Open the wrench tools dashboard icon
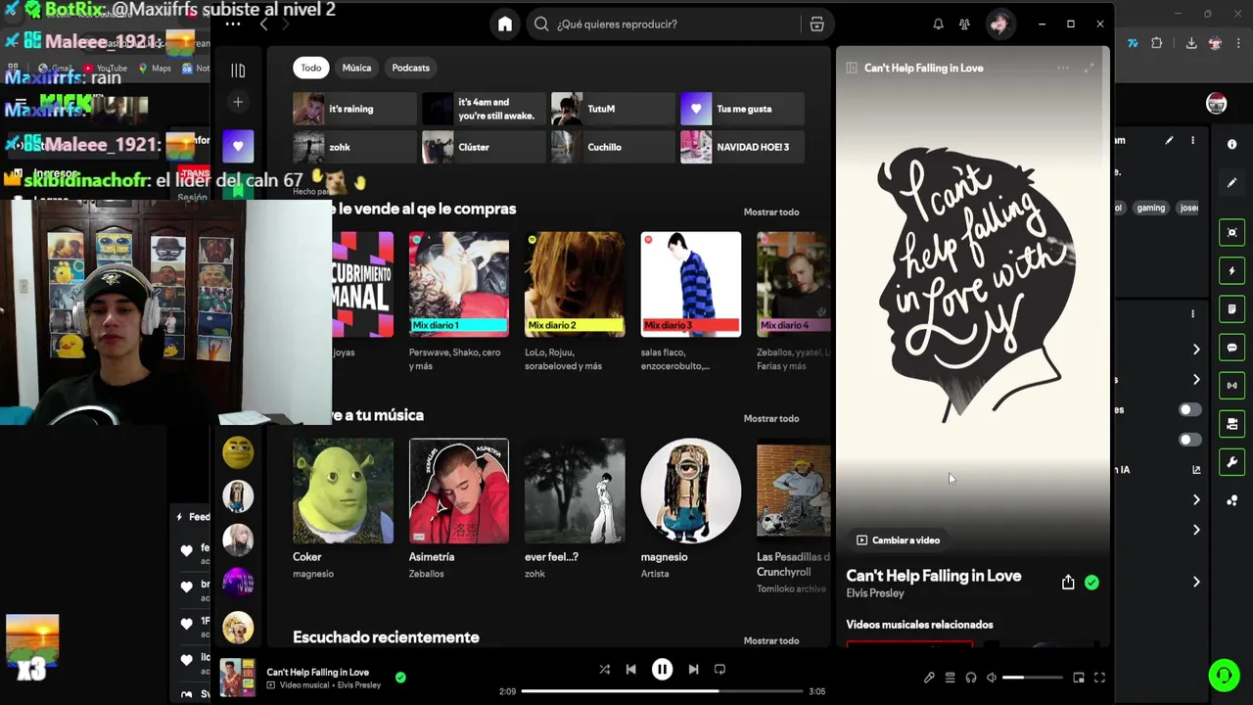1253x705 pixels. point(1231,462)
